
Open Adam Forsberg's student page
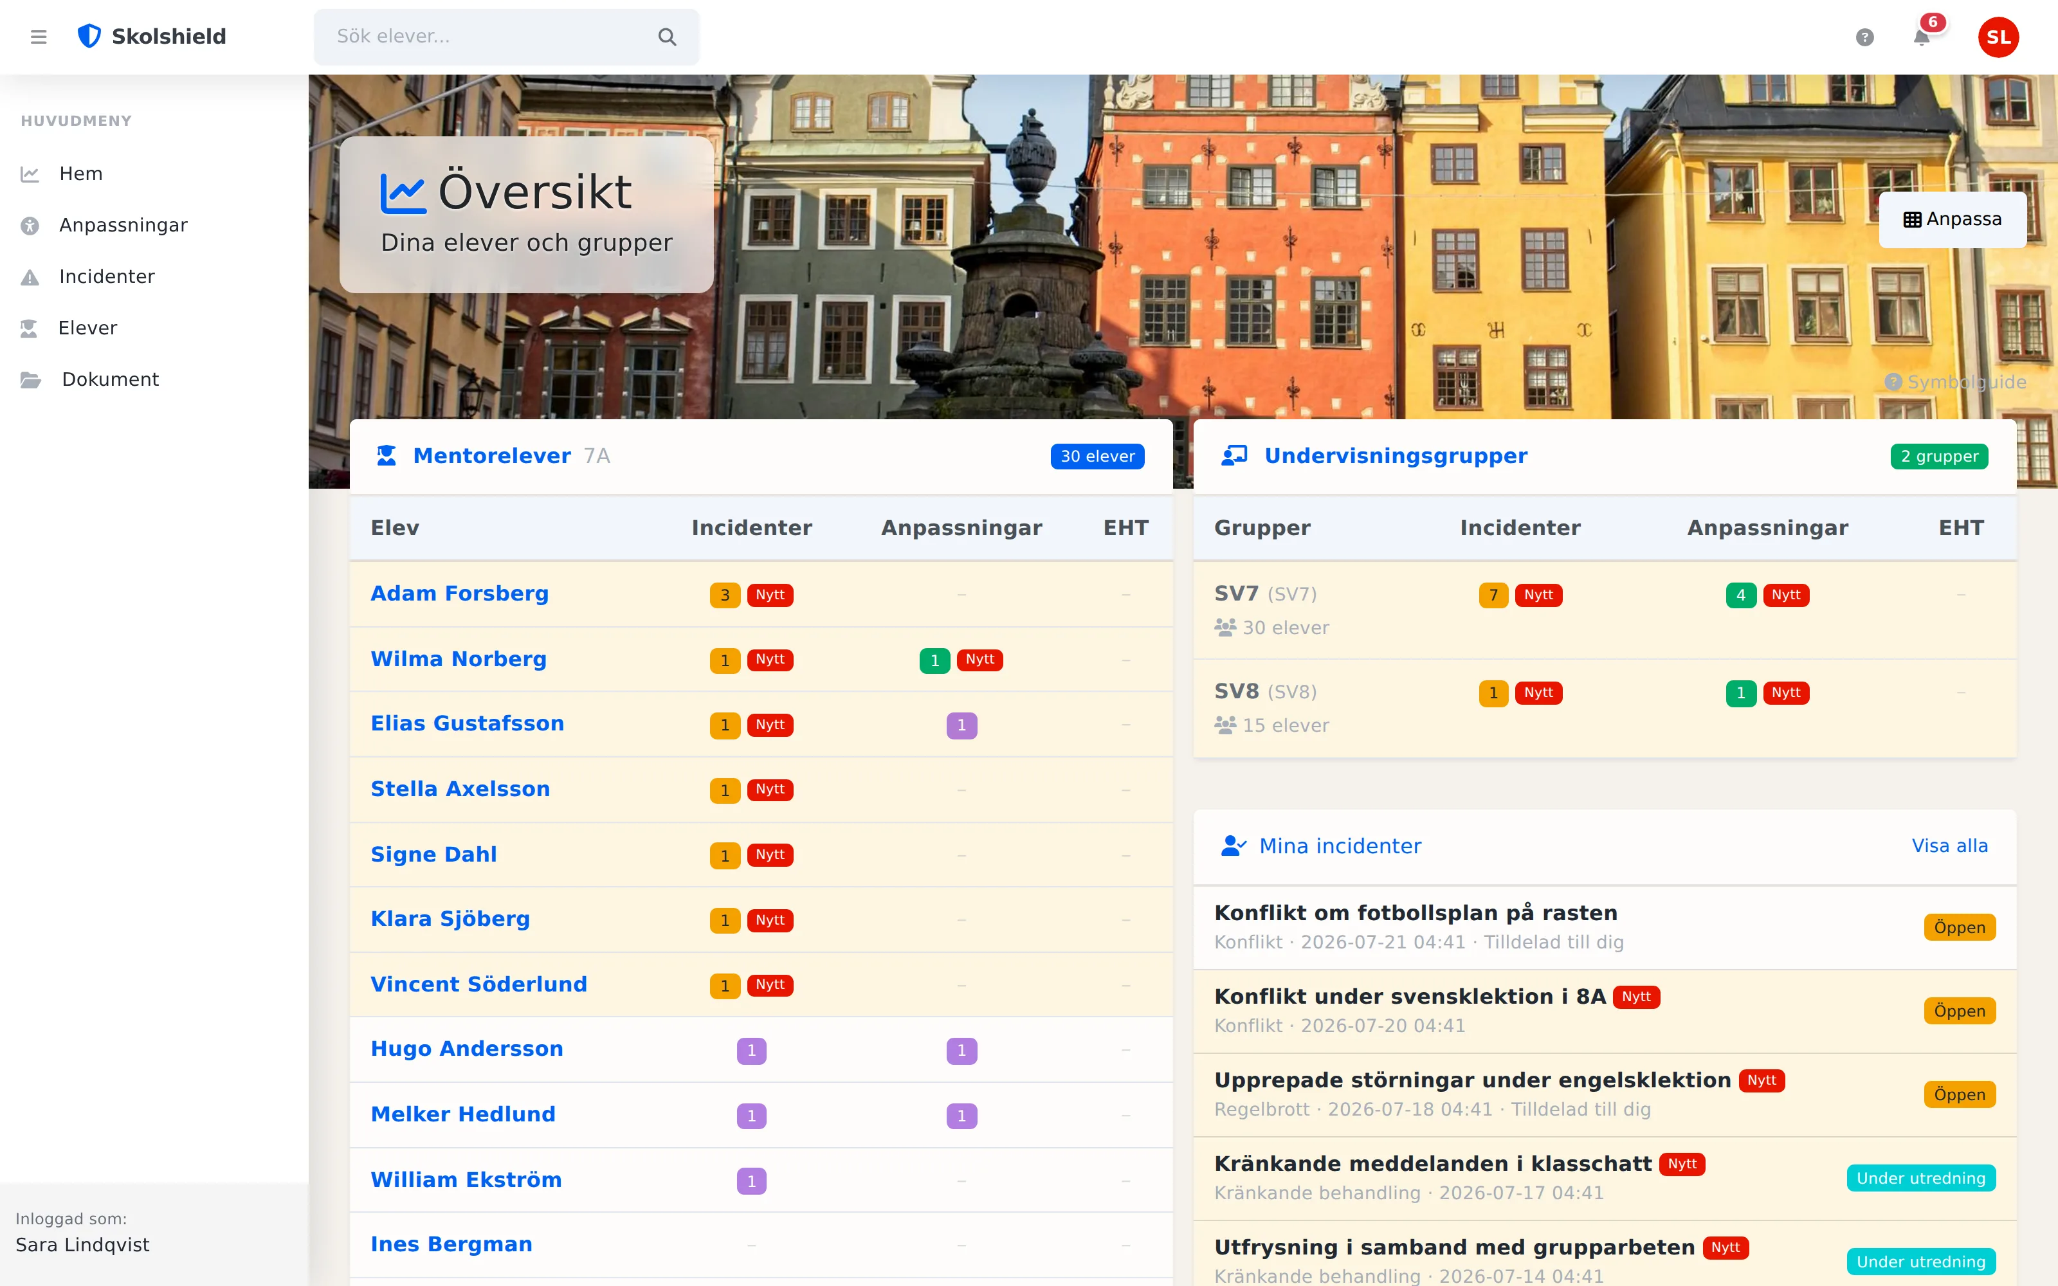(459, 593)
